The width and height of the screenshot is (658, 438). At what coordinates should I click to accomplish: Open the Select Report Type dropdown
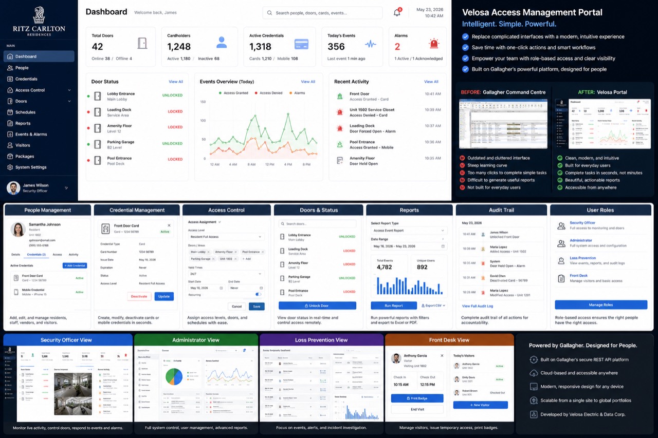click(x=408, y=231)
